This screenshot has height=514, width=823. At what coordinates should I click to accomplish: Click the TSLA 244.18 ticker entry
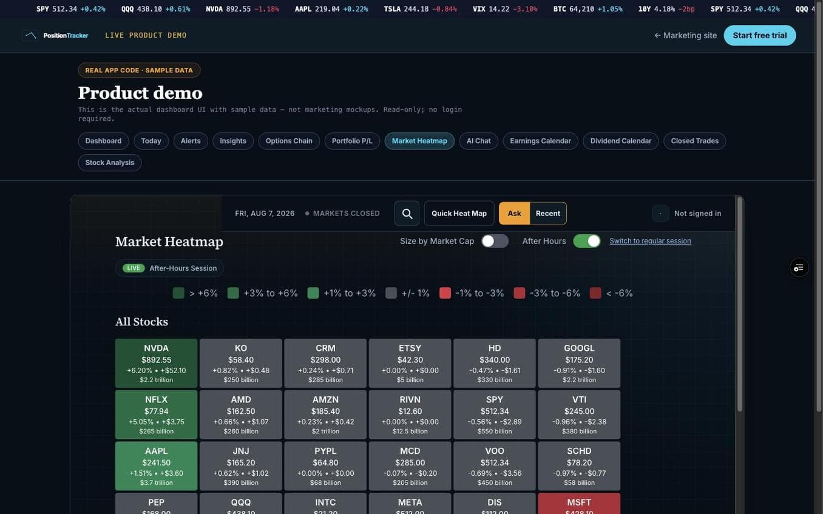420,9
